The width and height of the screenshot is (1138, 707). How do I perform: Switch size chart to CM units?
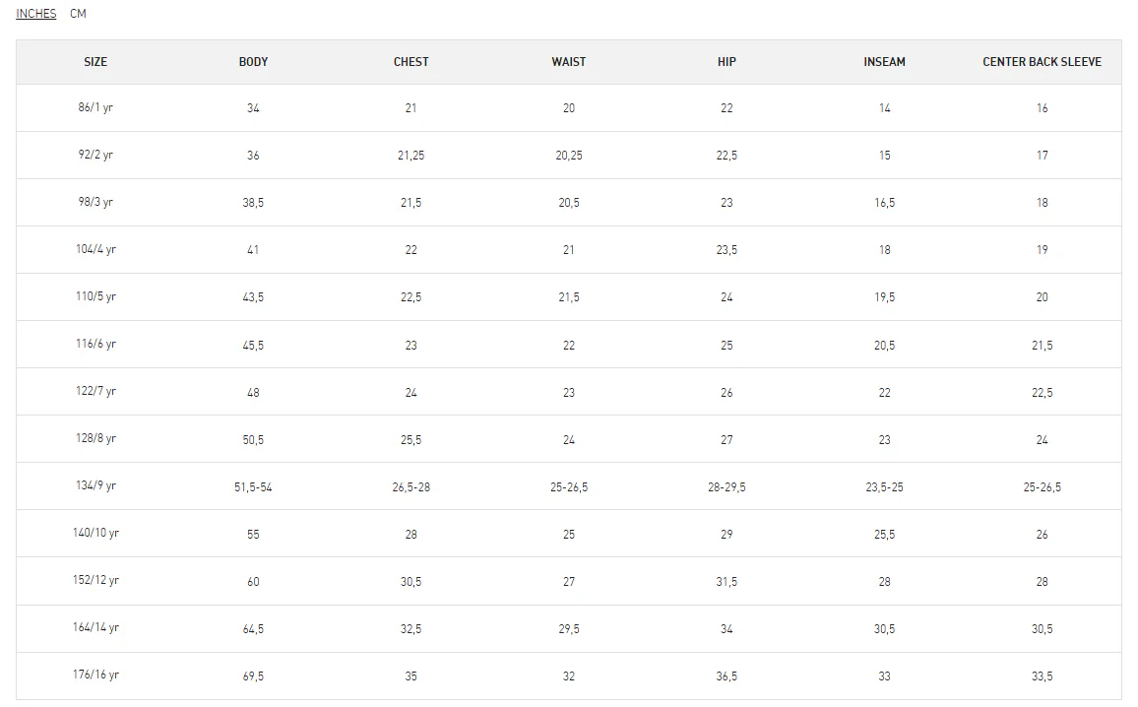point(79,14)
